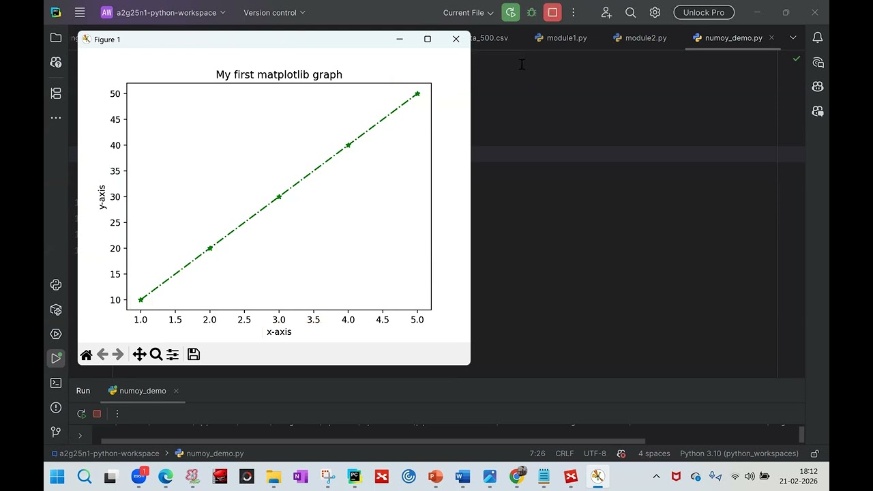Viewport: 873px width, 491px height.
Task: Open IDE settings gear icon
Action: [655, 12]
